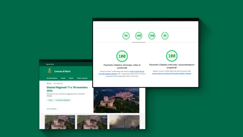Click the Elezioni tag chip
Viewport: 243px width, 137px height.
tap(50, 100)
